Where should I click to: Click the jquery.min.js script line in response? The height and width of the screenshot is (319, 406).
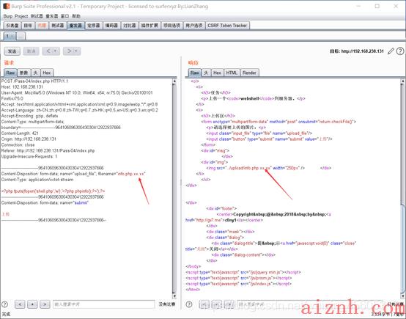[243, 272]
